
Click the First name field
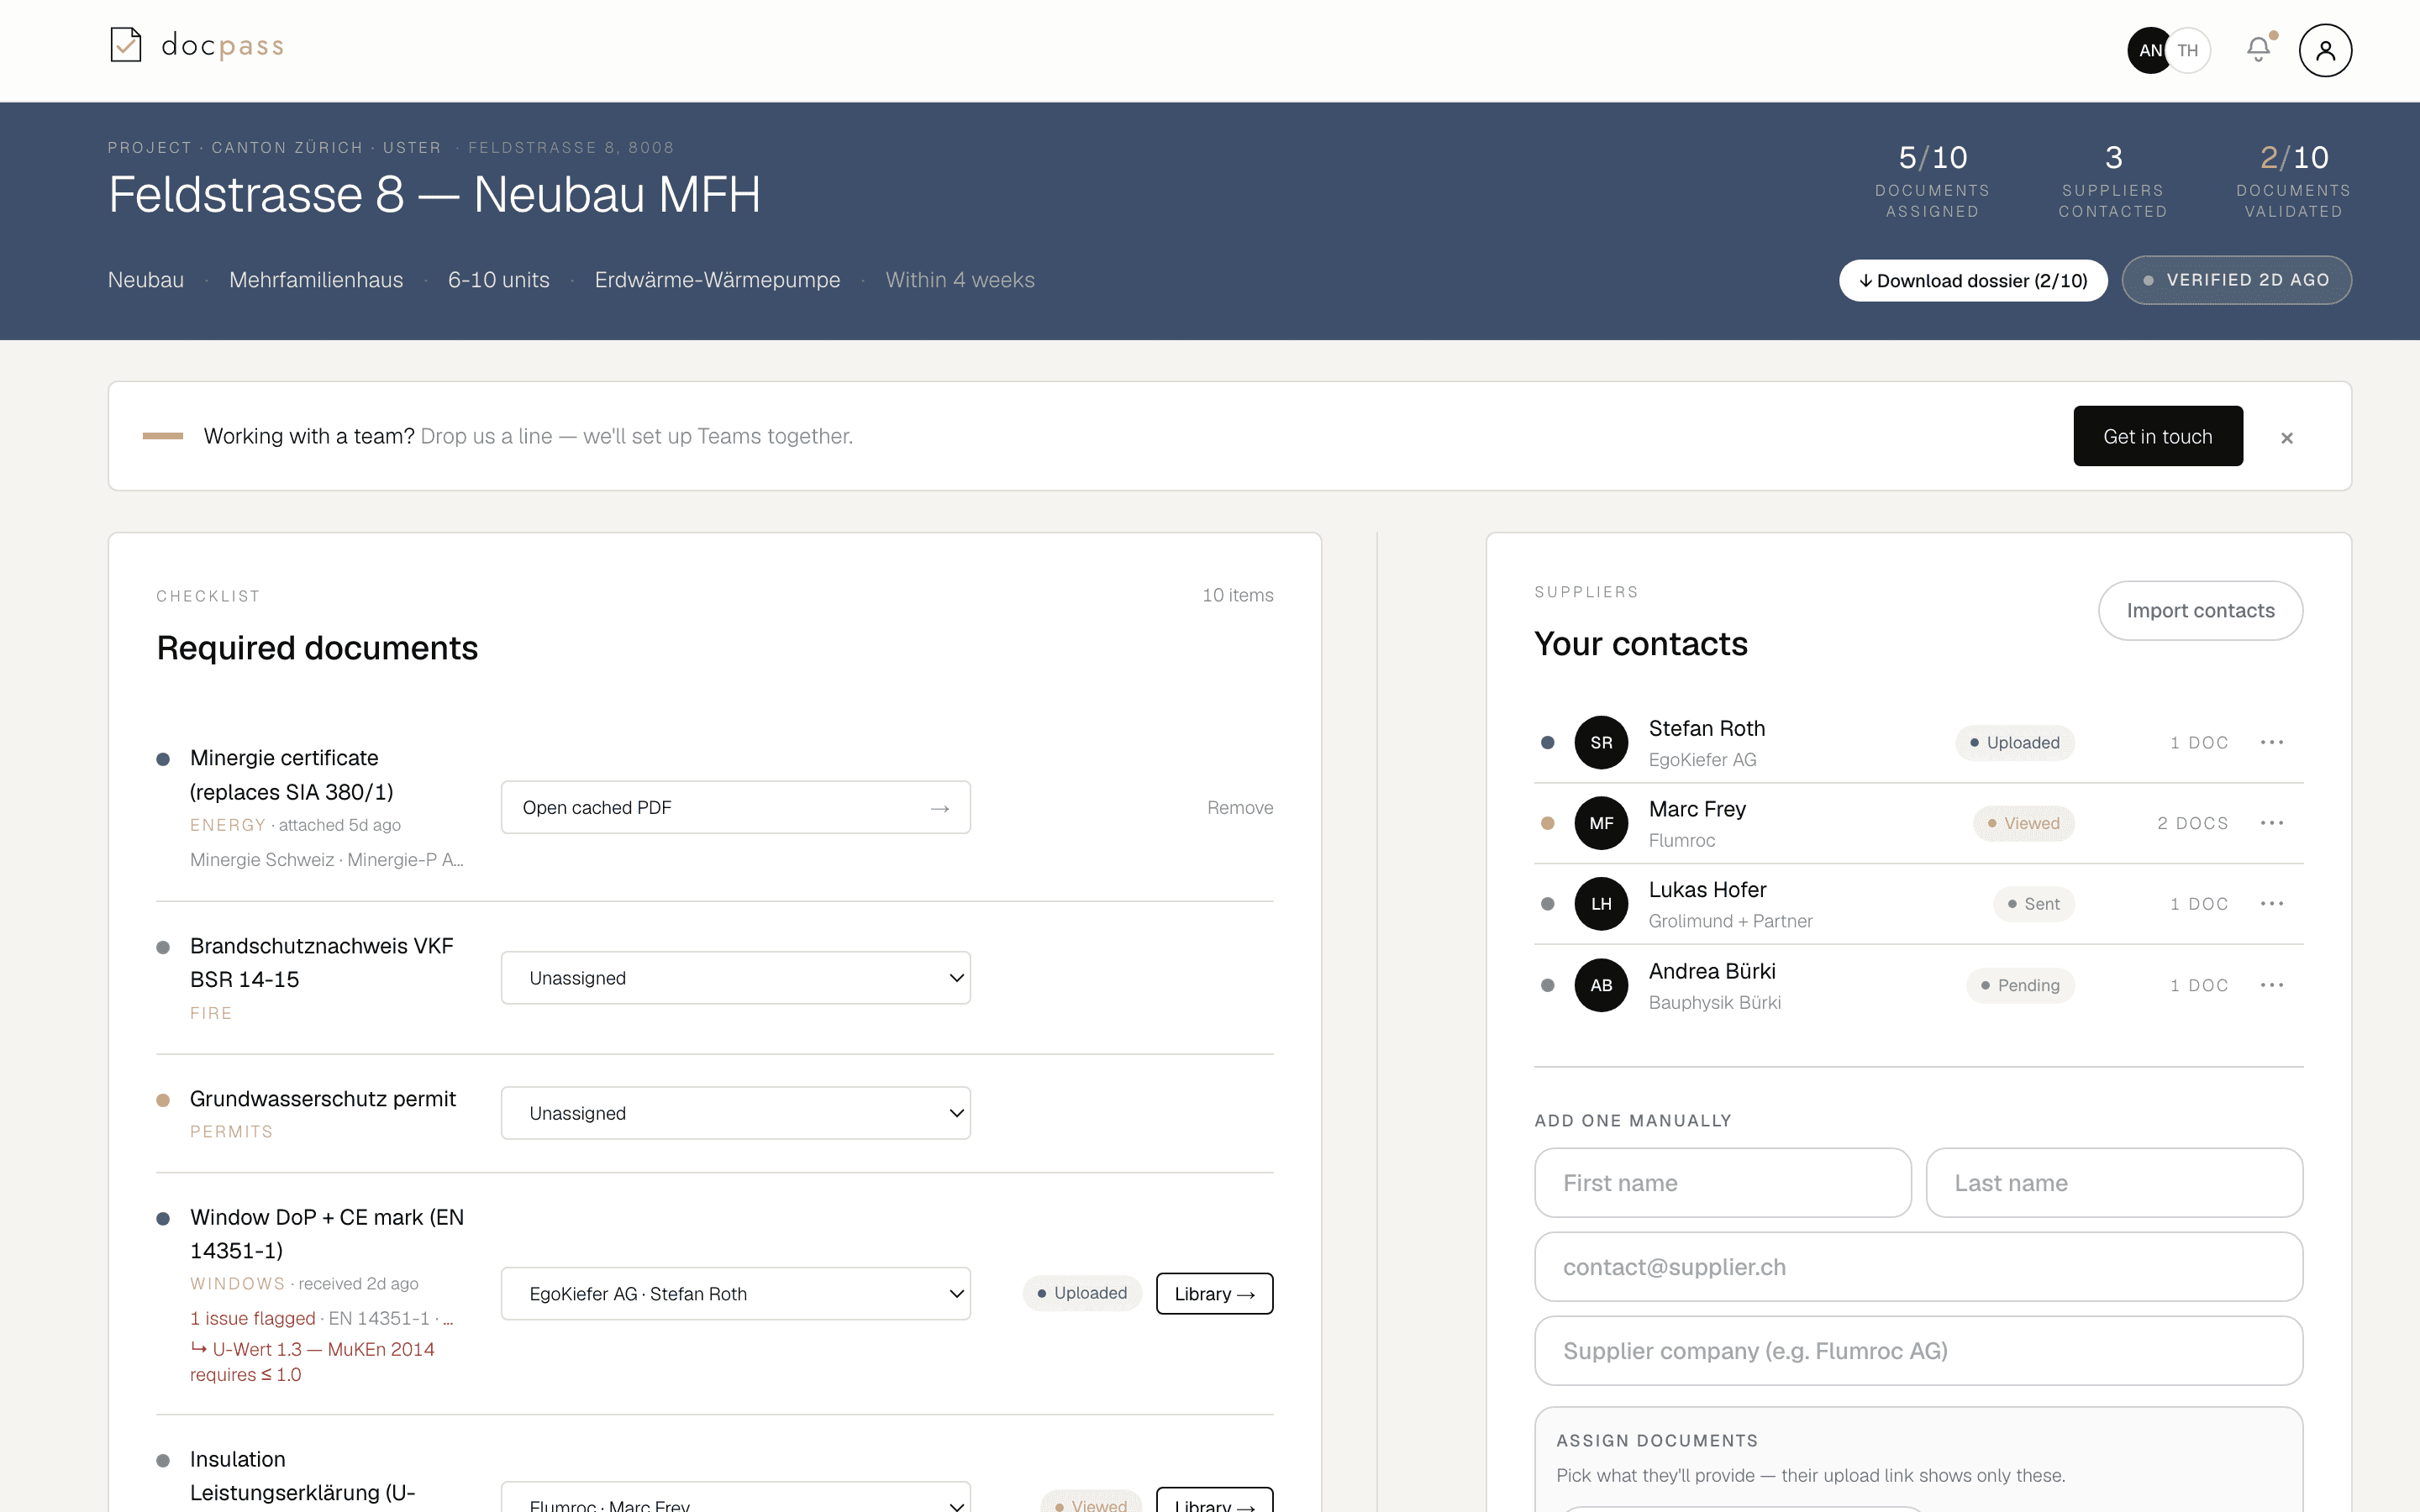click(x=1722, y=1183)
